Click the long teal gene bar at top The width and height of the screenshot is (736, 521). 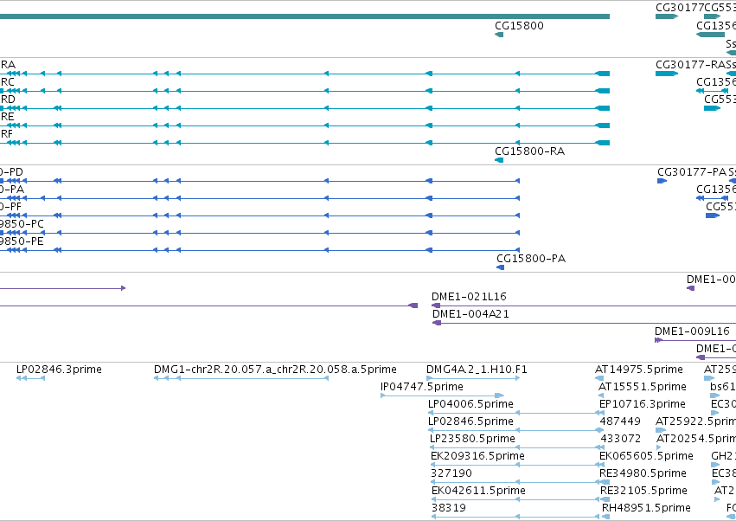pos(304,16)
